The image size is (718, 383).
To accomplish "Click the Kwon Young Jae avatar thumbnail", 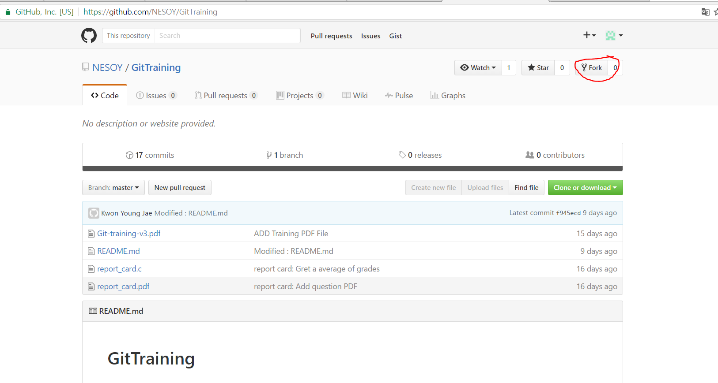I will 94,213.
